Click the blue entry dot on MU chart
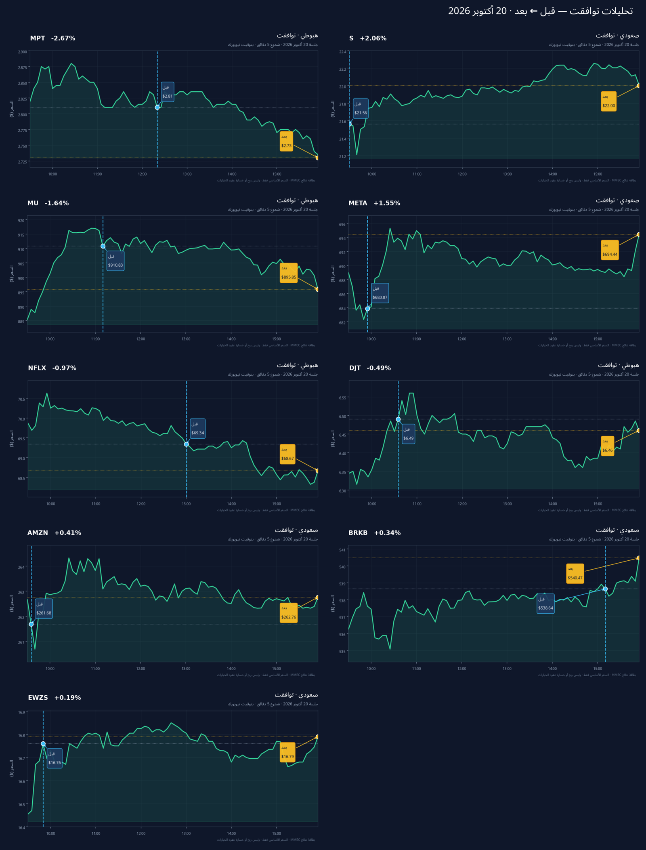 coord(103,246)
